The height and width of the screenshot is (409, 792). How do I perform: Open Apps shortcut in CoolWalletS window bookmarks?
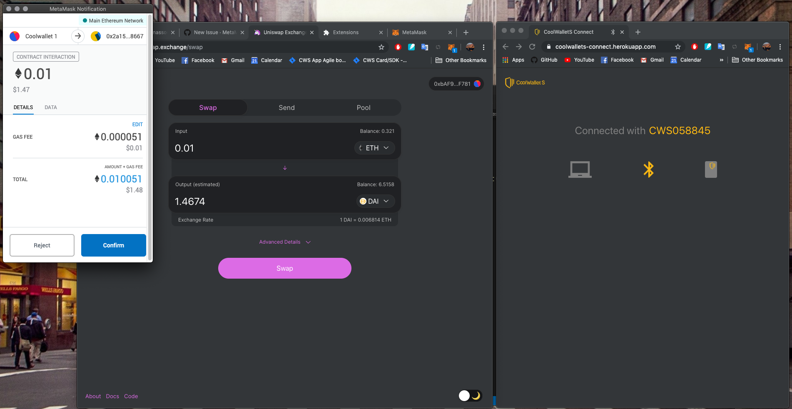[x=513, y=60]
